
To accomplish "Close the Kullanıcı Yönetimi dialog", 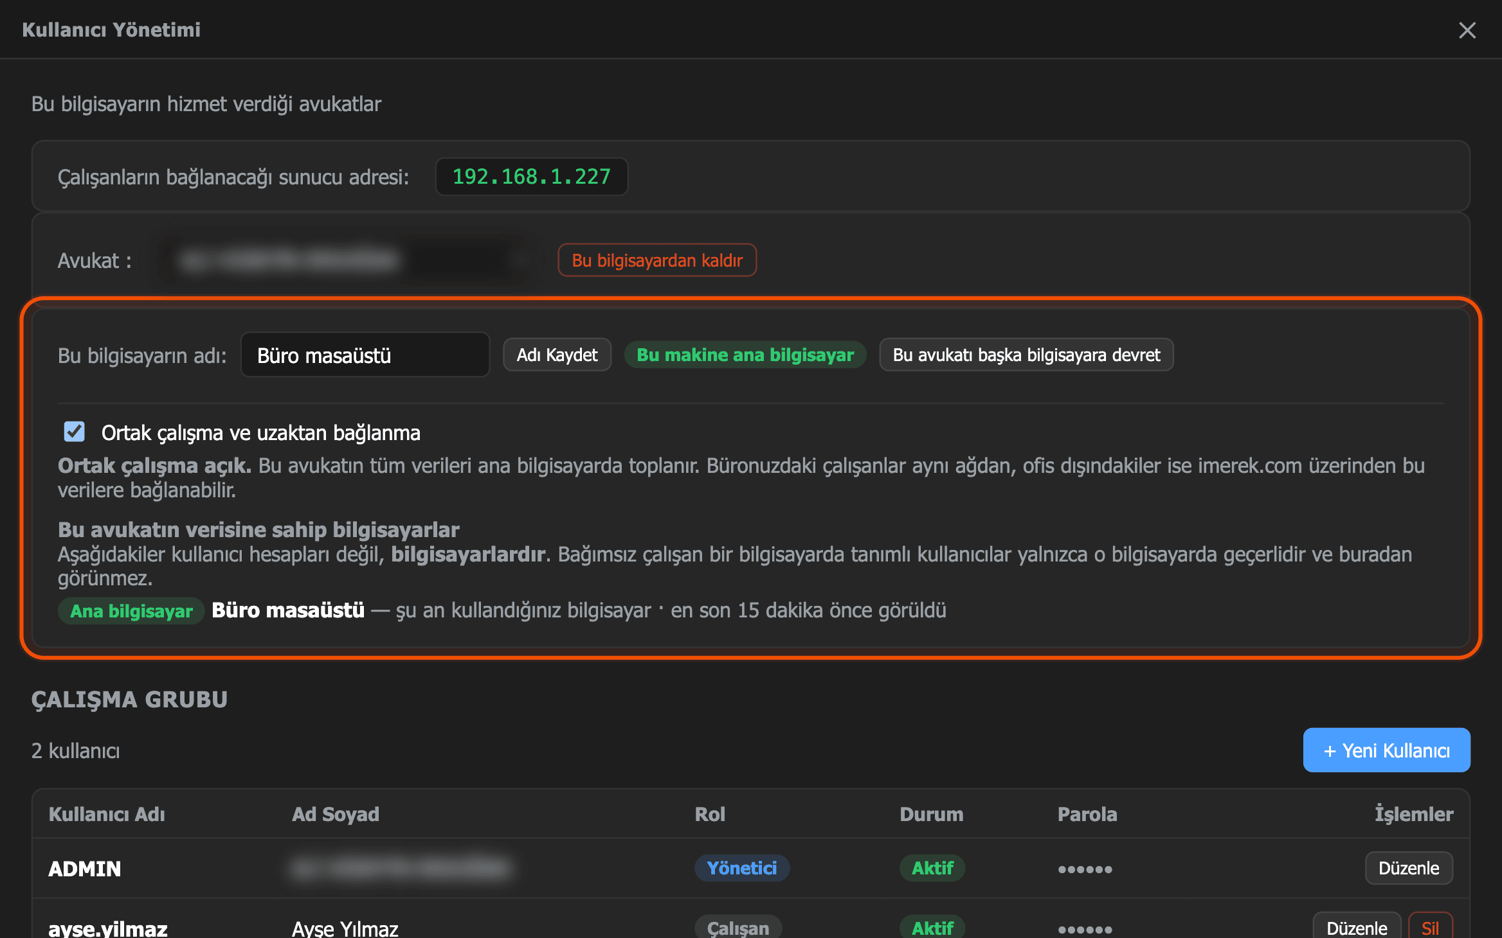I will pyautogui.click(x=1467, y=30).
